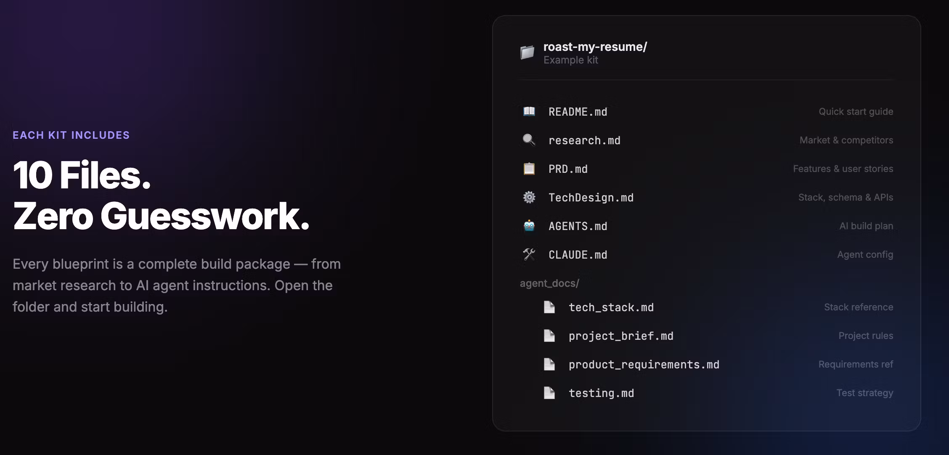Click the Quick start guide description
The image size is (949, 455).
click(x=856, y=112)
